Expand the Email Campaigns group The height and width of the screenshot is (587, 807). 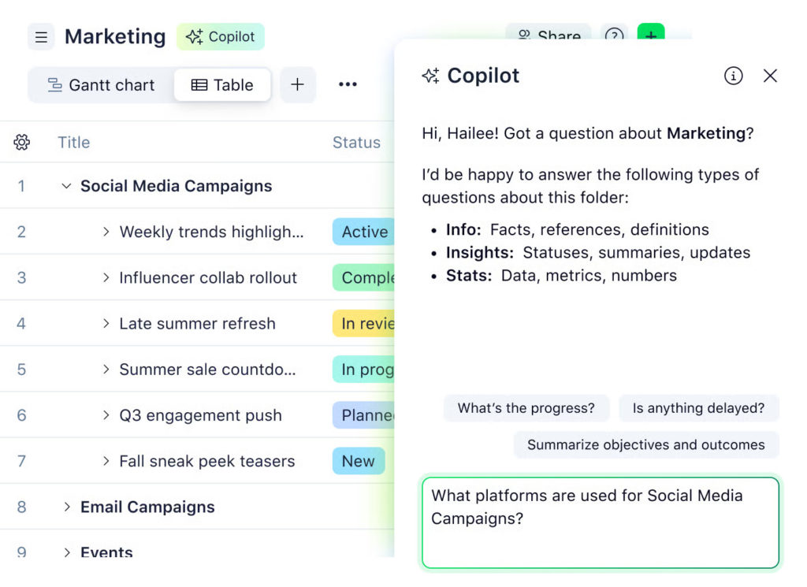[x=66, y=507]
